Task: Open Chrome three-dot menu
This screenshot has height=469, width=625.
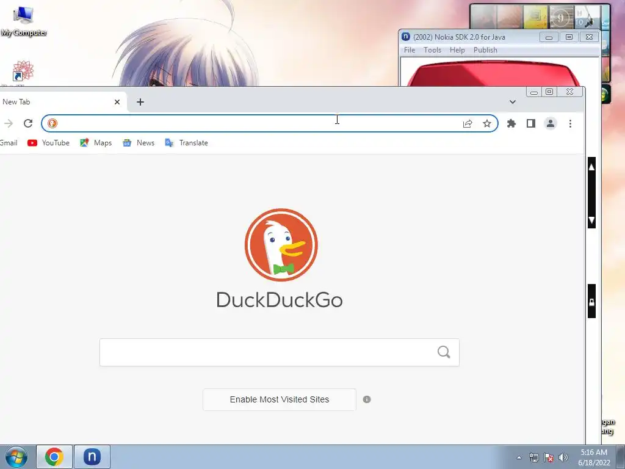Action: 571,123
